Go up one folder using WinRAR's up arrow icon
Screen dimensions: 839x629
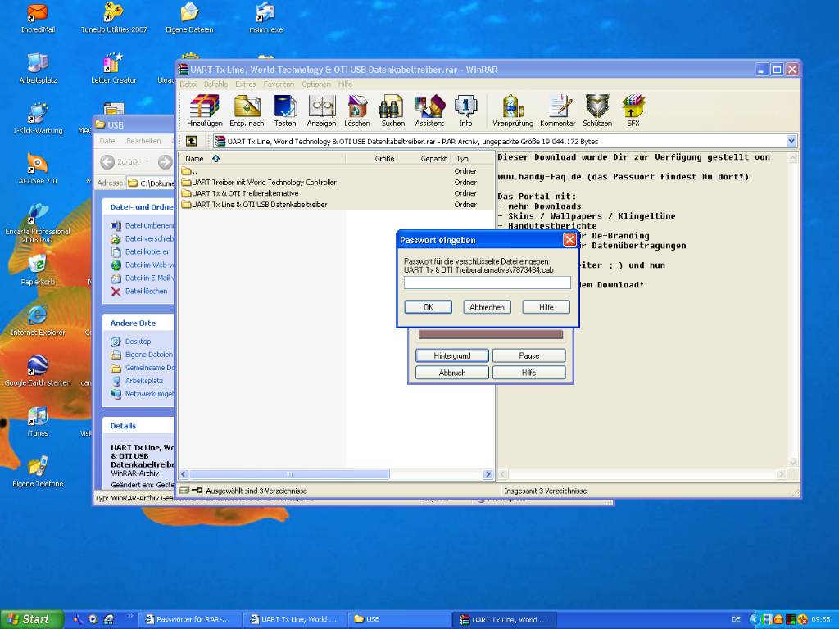[191, 141]
